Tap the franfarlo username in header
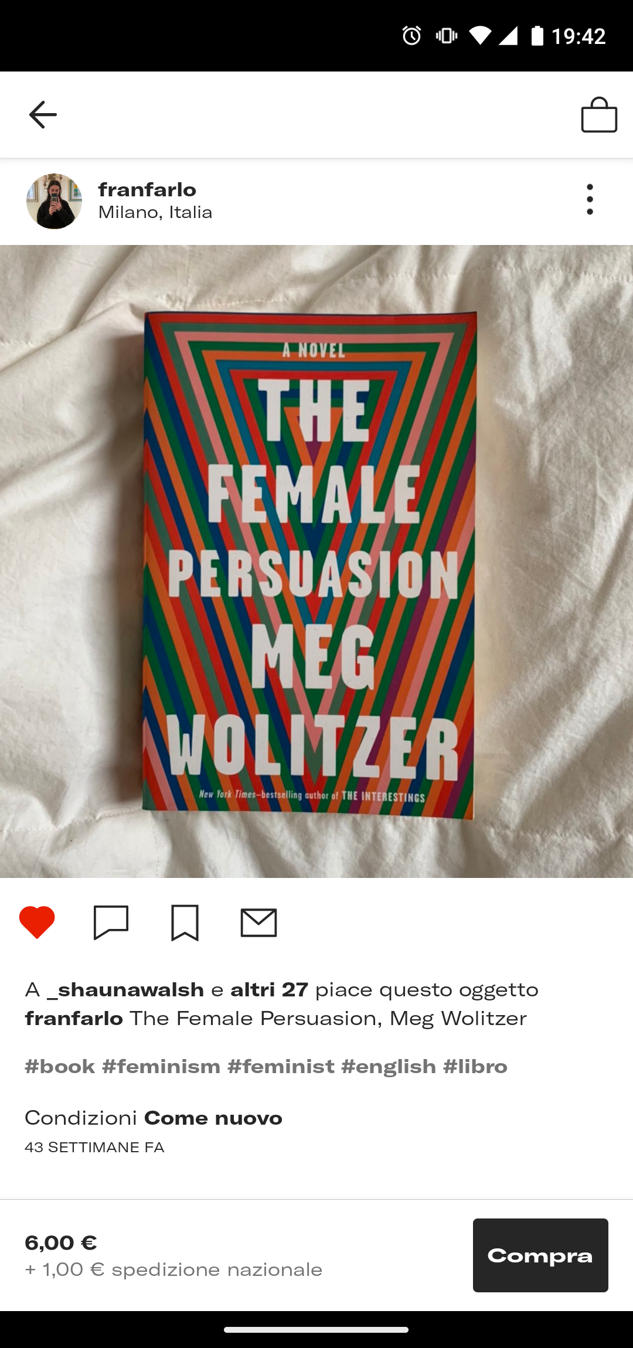Viewport: 633px width, 1348px height. click(x=147, y=190)
